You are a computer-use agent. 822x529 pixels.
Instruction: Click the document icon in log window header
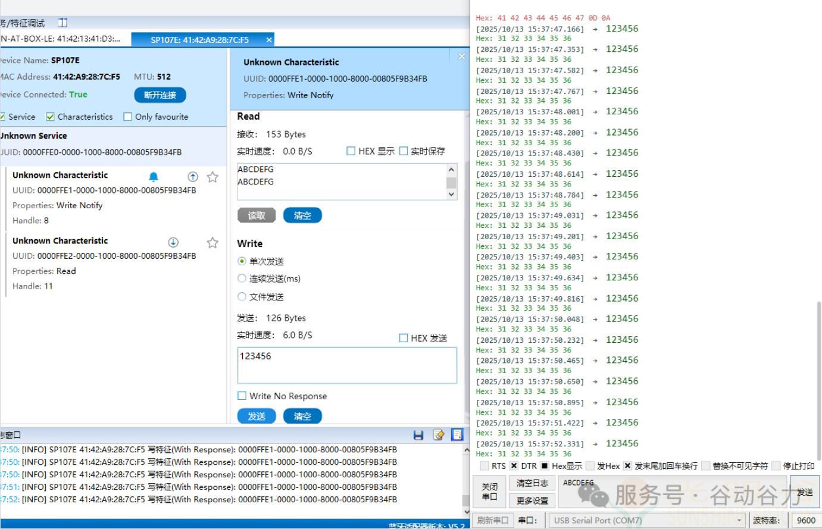pos(457,435)
